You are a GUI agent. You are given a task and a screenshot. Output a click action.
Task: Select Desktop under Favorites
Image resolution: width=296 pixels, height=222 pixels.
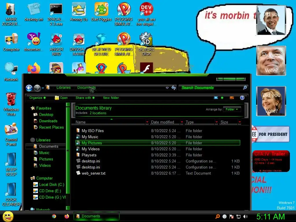click(x=43, y=114)
